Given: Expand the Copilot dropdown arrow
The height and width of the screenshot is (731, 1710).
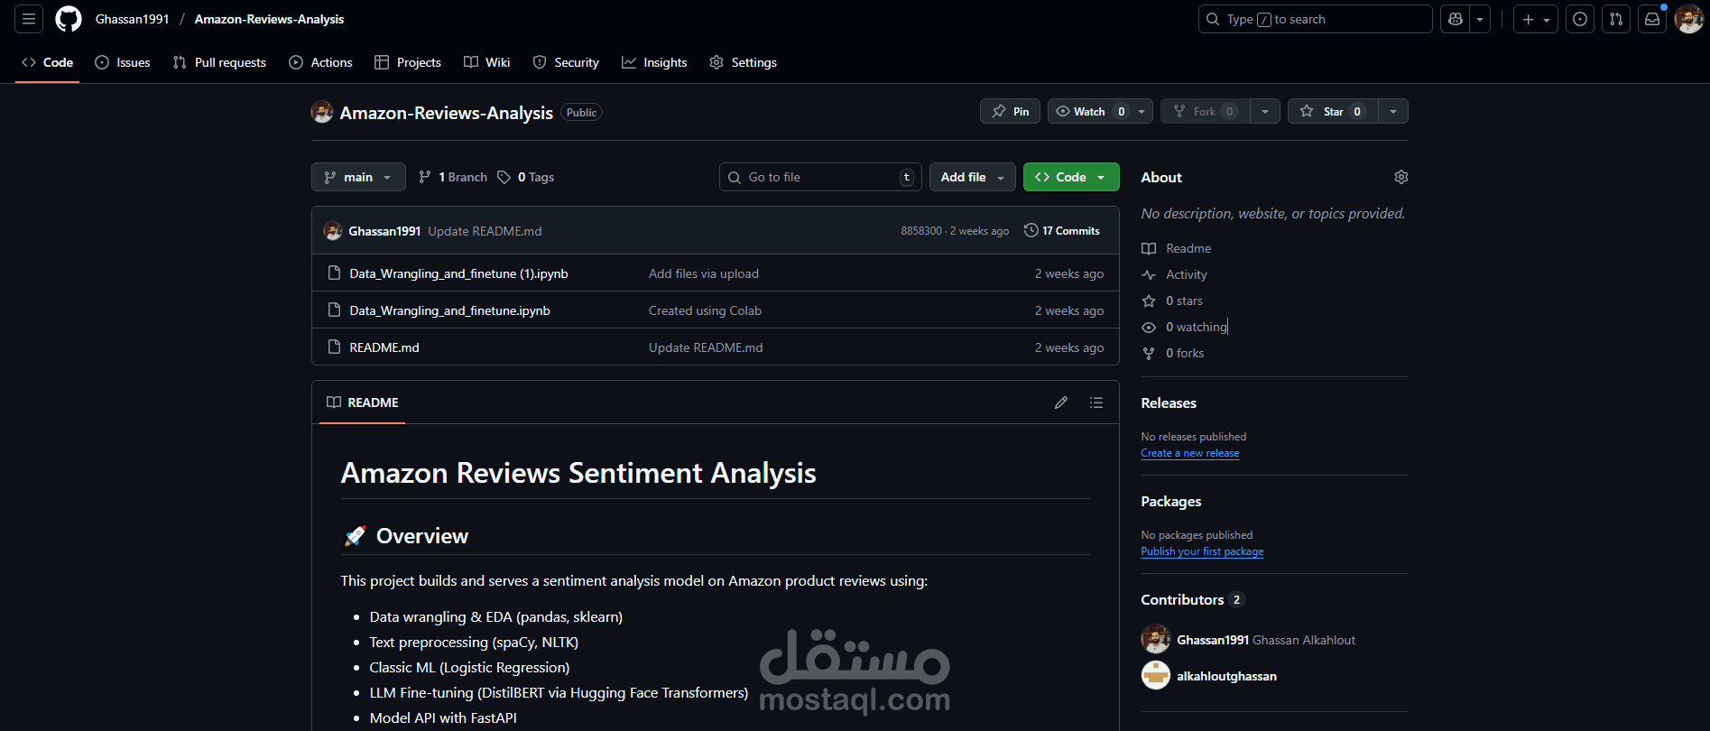Looking at the screenshot, I should tap(1480, 19).
